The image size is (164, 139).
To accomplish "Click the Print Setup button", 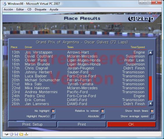I will 32,124.
